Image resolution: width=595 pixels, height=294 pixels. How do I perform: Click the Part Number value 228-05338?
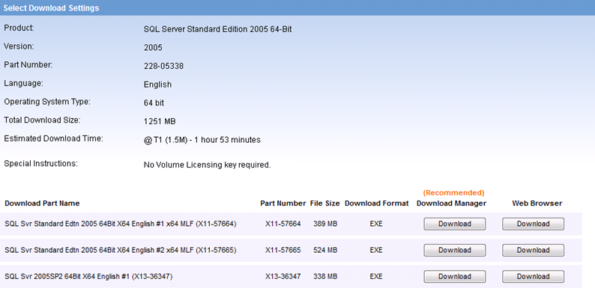coord(163,67)
